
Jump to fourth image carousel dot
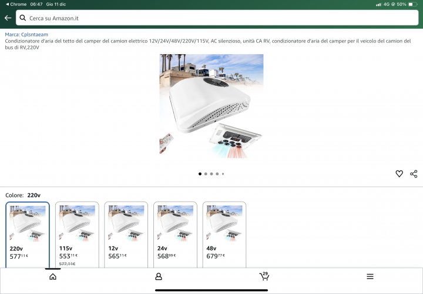(x=217, y=174)
